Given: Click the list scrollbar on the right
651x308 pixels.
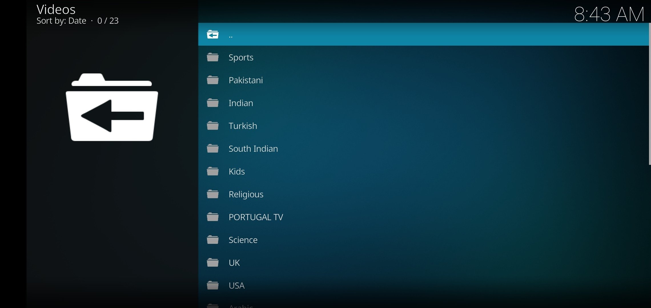Looking at the screenshot, I should [x=650, y=94].
